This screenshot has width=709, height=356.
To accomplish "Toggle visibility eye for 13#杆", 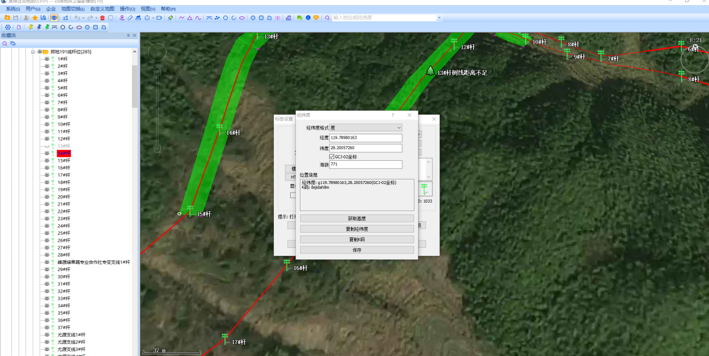I will tap(48, 146).
